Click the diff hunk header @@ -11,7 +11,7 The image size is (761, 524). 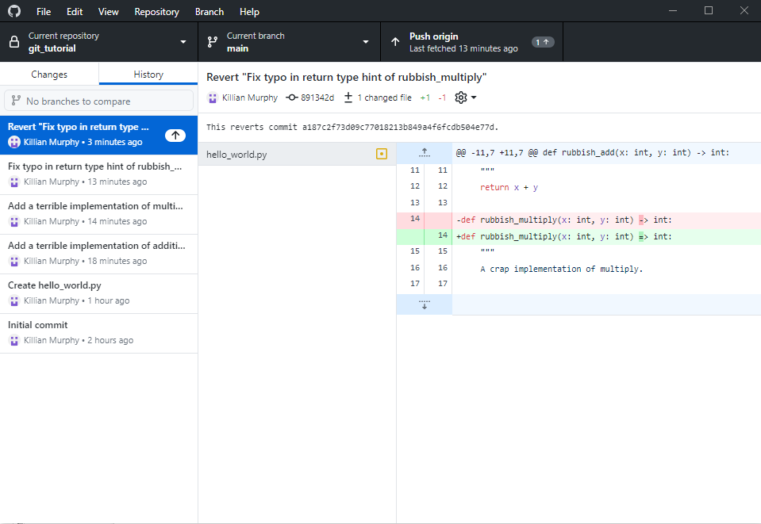point(592,153)
